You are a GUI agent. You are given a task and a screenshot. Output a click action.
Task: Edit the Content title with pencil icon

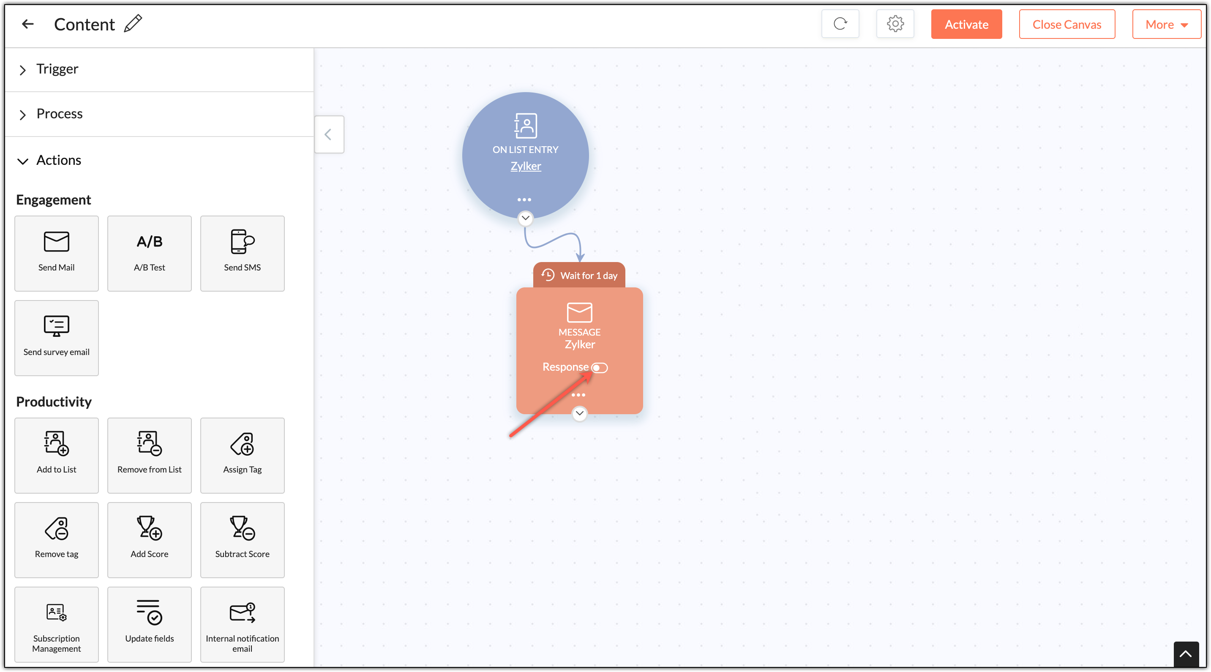(x=133, y=24)
